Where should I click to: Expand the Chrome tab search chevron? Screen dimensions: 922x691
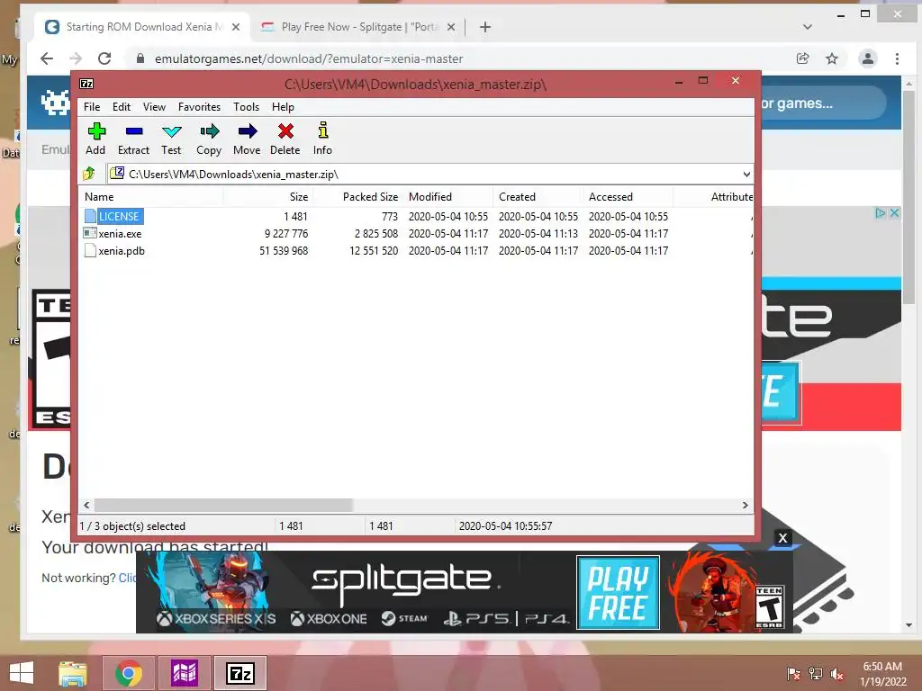tap(808, 27)
